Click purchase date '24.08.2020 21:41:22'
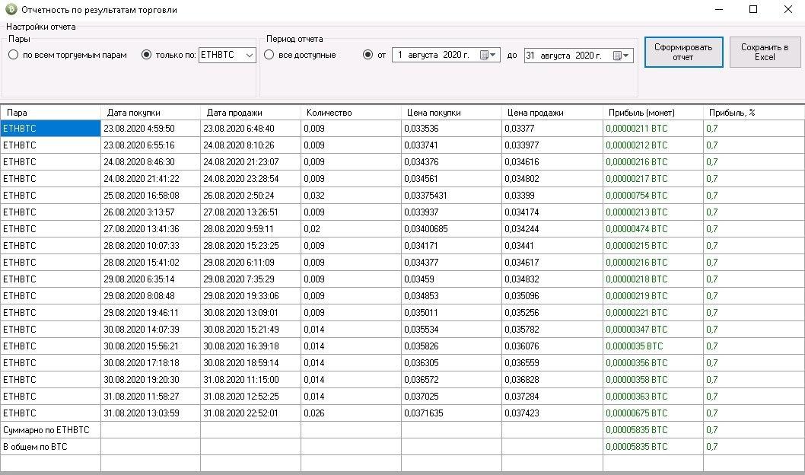The height and width of the screenshot is (475, 805). pos(151,179)
